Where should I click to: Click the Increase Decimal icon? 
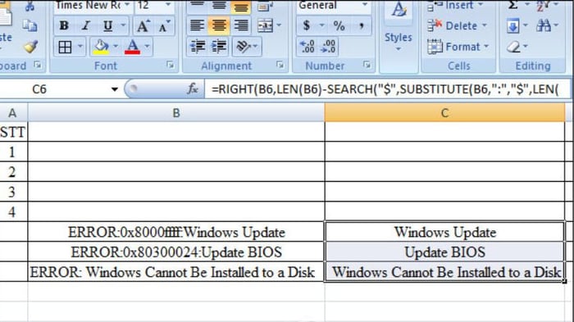(x=307, y=47)
